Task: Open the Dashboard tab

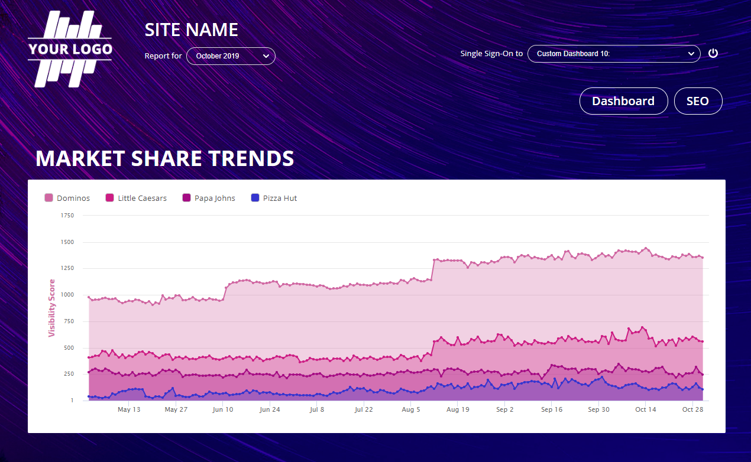Action: pos(623,101)
